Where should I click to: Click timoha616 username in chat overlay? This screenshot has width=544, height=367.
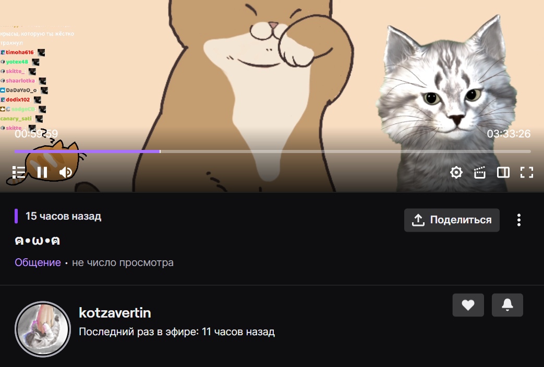(x=20, y=52)
